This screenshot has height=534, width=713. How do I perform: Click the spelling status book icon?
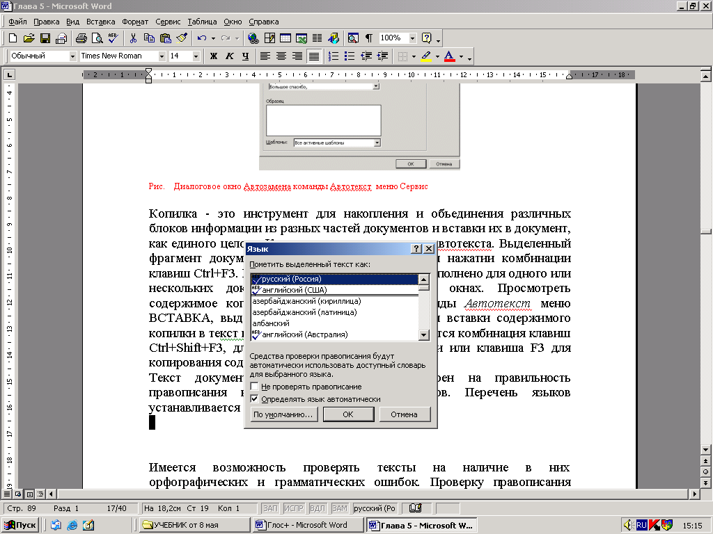coord(415,508)
